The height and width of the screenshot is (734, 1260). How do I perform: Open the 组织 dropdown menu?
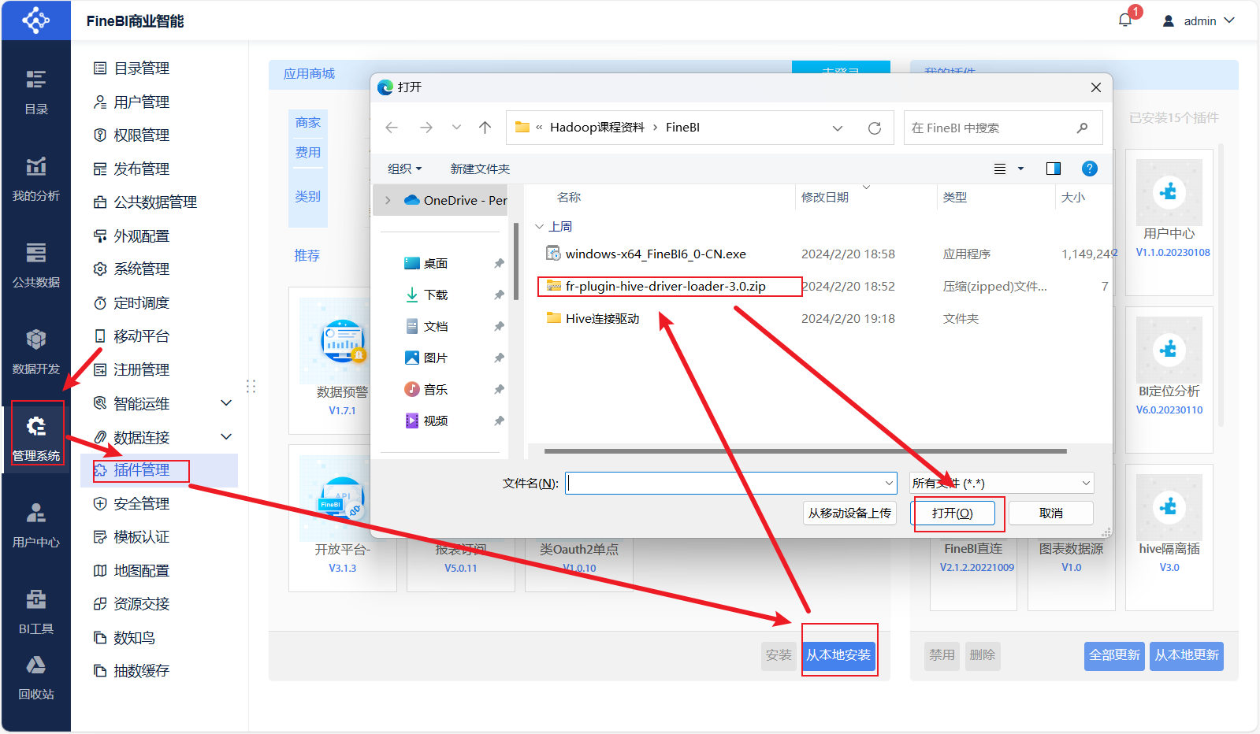404,169
